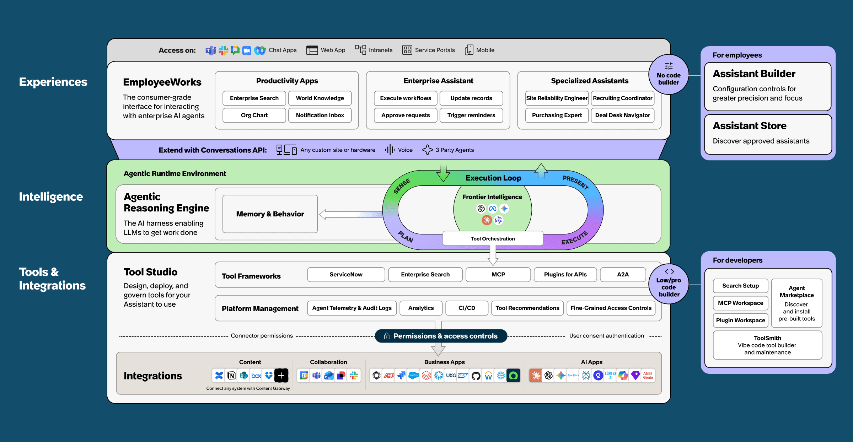The height and width of the screenshot is (442, 853).
Task: Click the Low/pro code builder circle
Action: click(669, 284)
